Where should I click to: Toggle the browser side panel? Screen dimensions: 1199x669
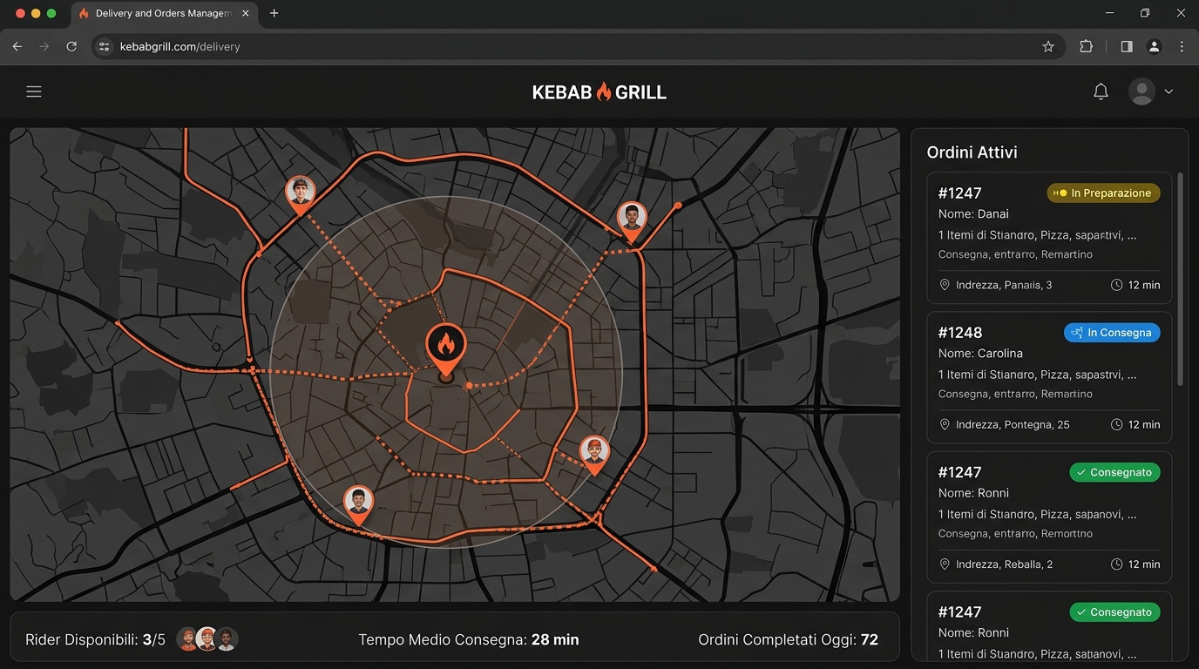click(1125, 46)
